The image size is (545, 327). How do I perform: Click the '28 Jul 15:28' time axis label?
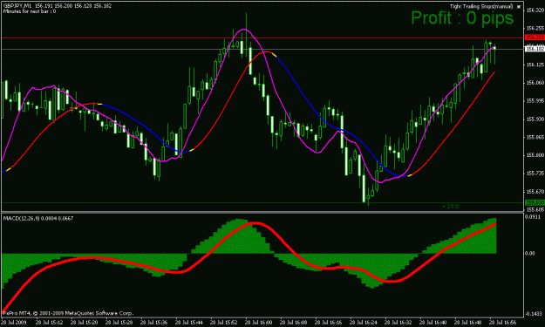tap(119, 322)
